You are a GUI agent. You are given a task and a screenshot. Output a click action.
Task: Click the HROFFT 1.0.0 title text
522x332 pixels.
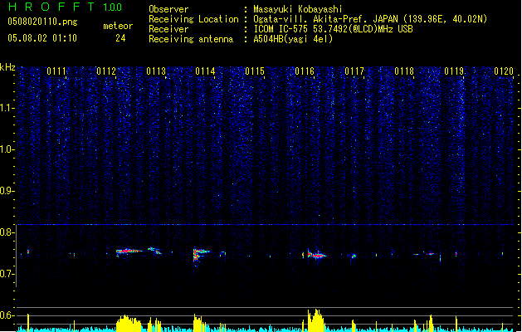click(x=66, y=7)
